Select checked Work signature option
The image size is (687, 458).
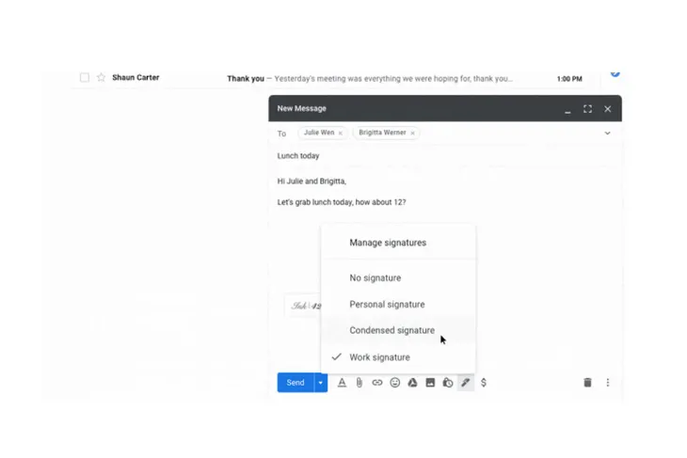coord(398,357)
